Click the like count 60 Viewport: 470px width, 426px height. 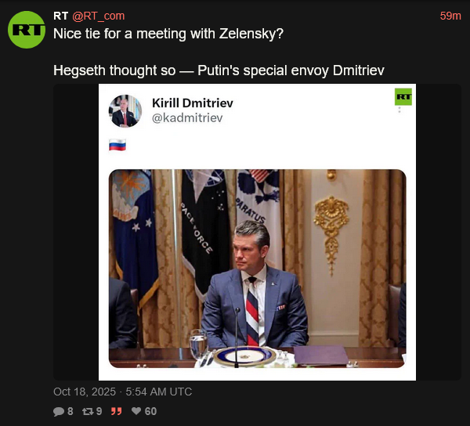point(150,411)
